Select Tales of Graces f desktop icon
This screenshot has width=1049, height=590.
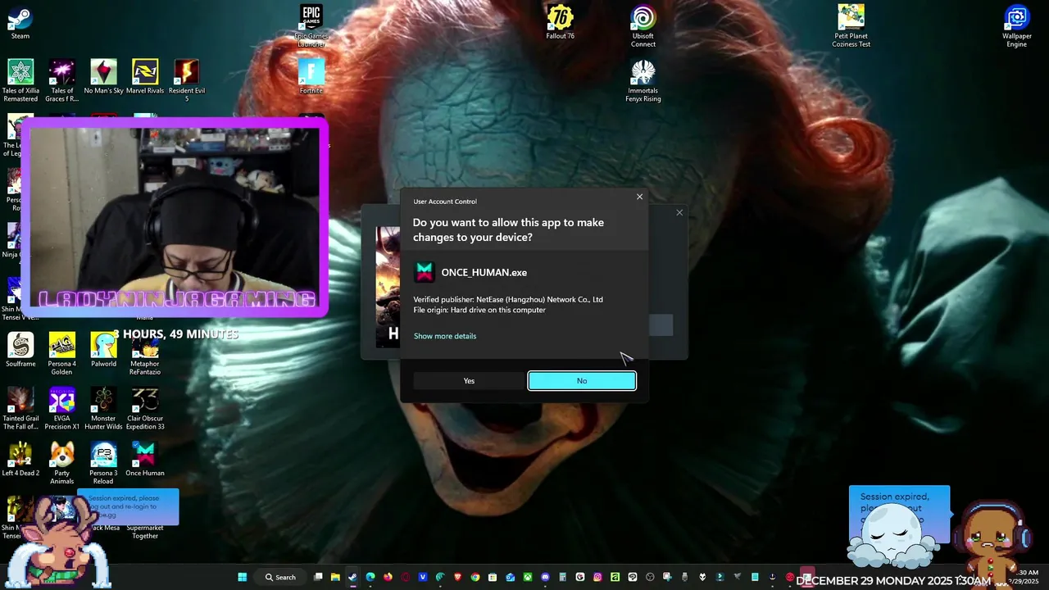[62, 80]
